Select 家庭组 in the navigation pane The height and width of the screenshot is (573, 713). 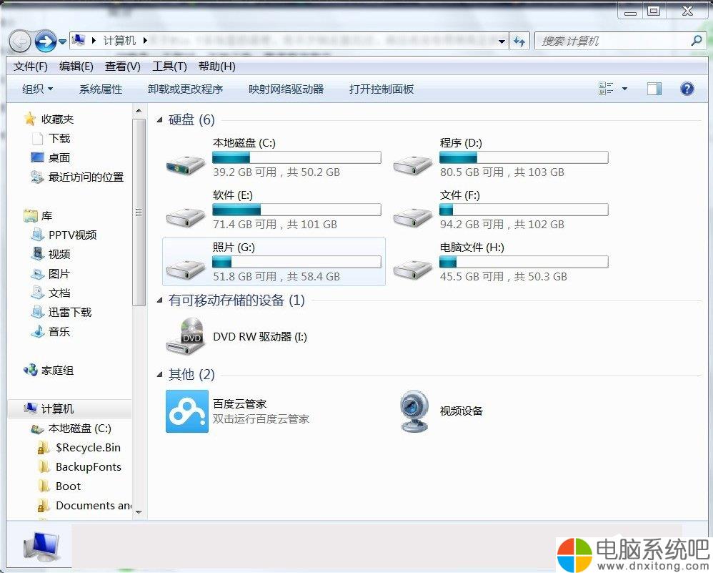tap(57, 371)
